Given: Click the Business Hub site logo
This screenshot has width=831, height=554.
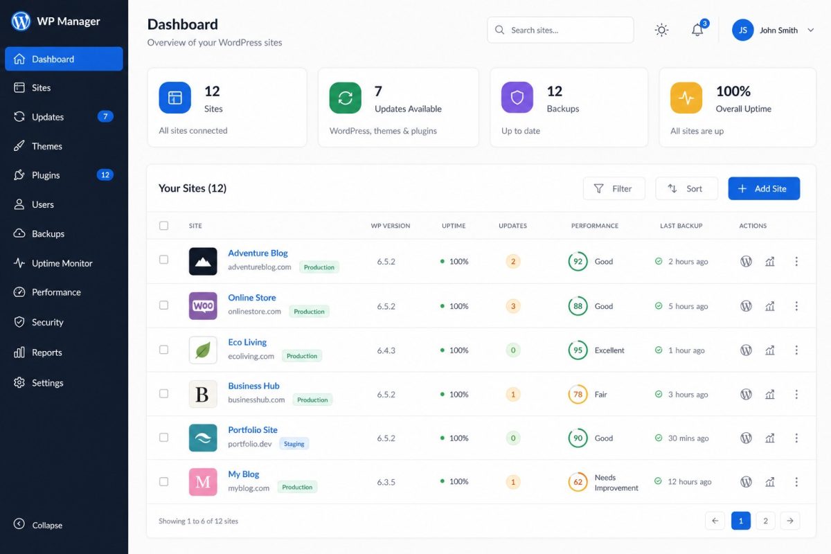Looking at the screenshot, I should (203, 394).
